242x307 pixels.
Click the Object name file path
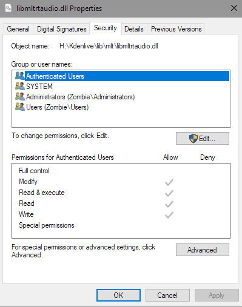tap(109, 46)
